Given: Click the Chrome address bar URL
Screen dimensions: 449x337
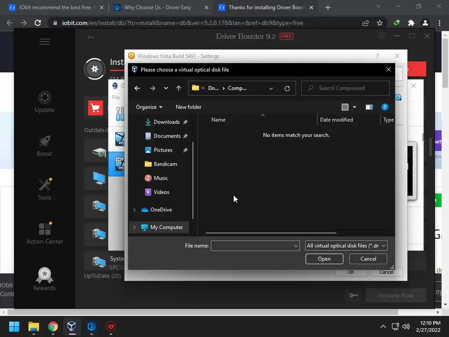Looking at the screenshot, I should (183, 23).
